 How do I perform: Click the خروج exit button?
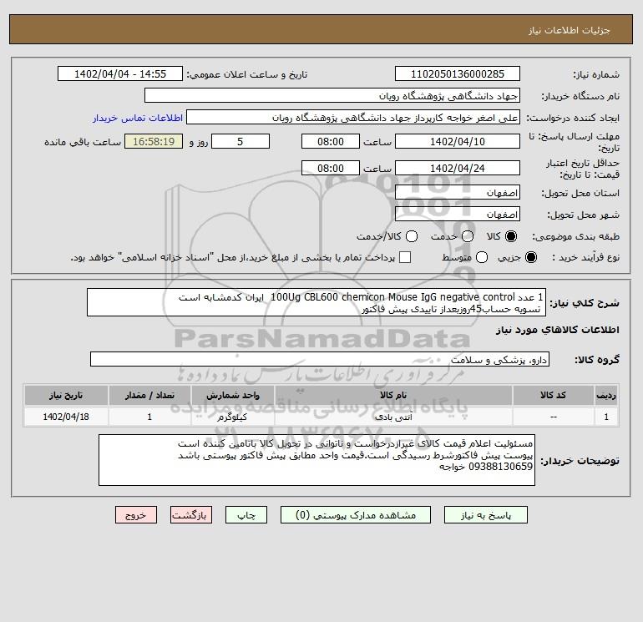point(136,515)
